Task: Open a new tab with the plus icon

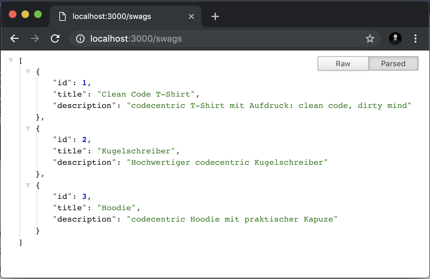Action: 215,16
